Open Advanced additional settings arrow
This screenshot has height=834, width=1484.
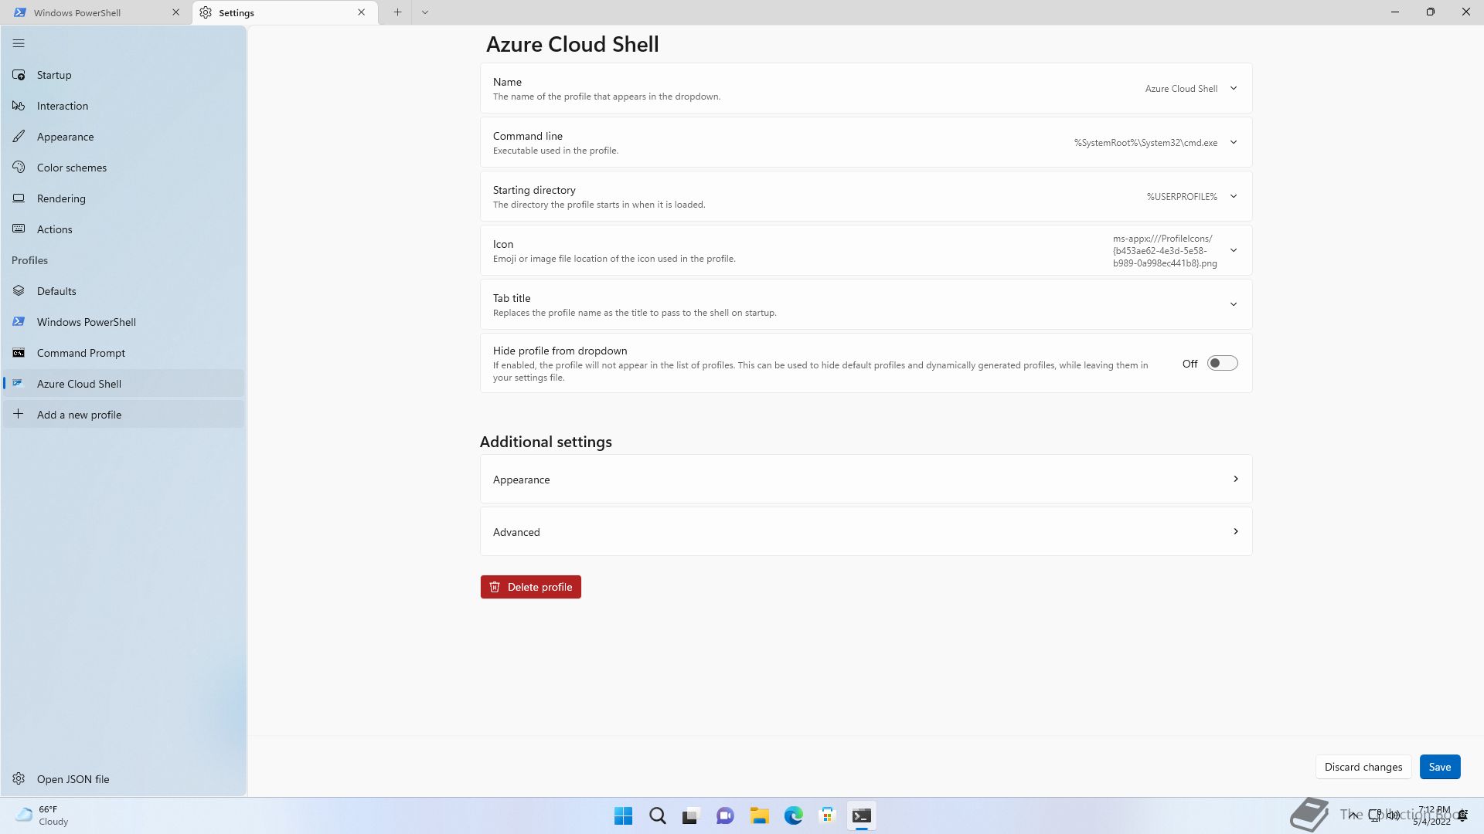1235,532
